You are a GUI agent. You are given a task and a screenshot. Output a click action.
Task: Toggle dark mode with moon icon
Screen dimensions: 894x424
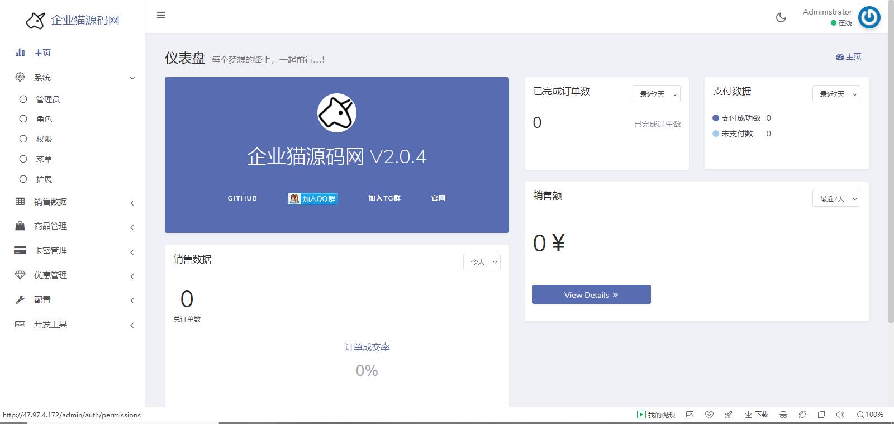[x=781, y=17]
